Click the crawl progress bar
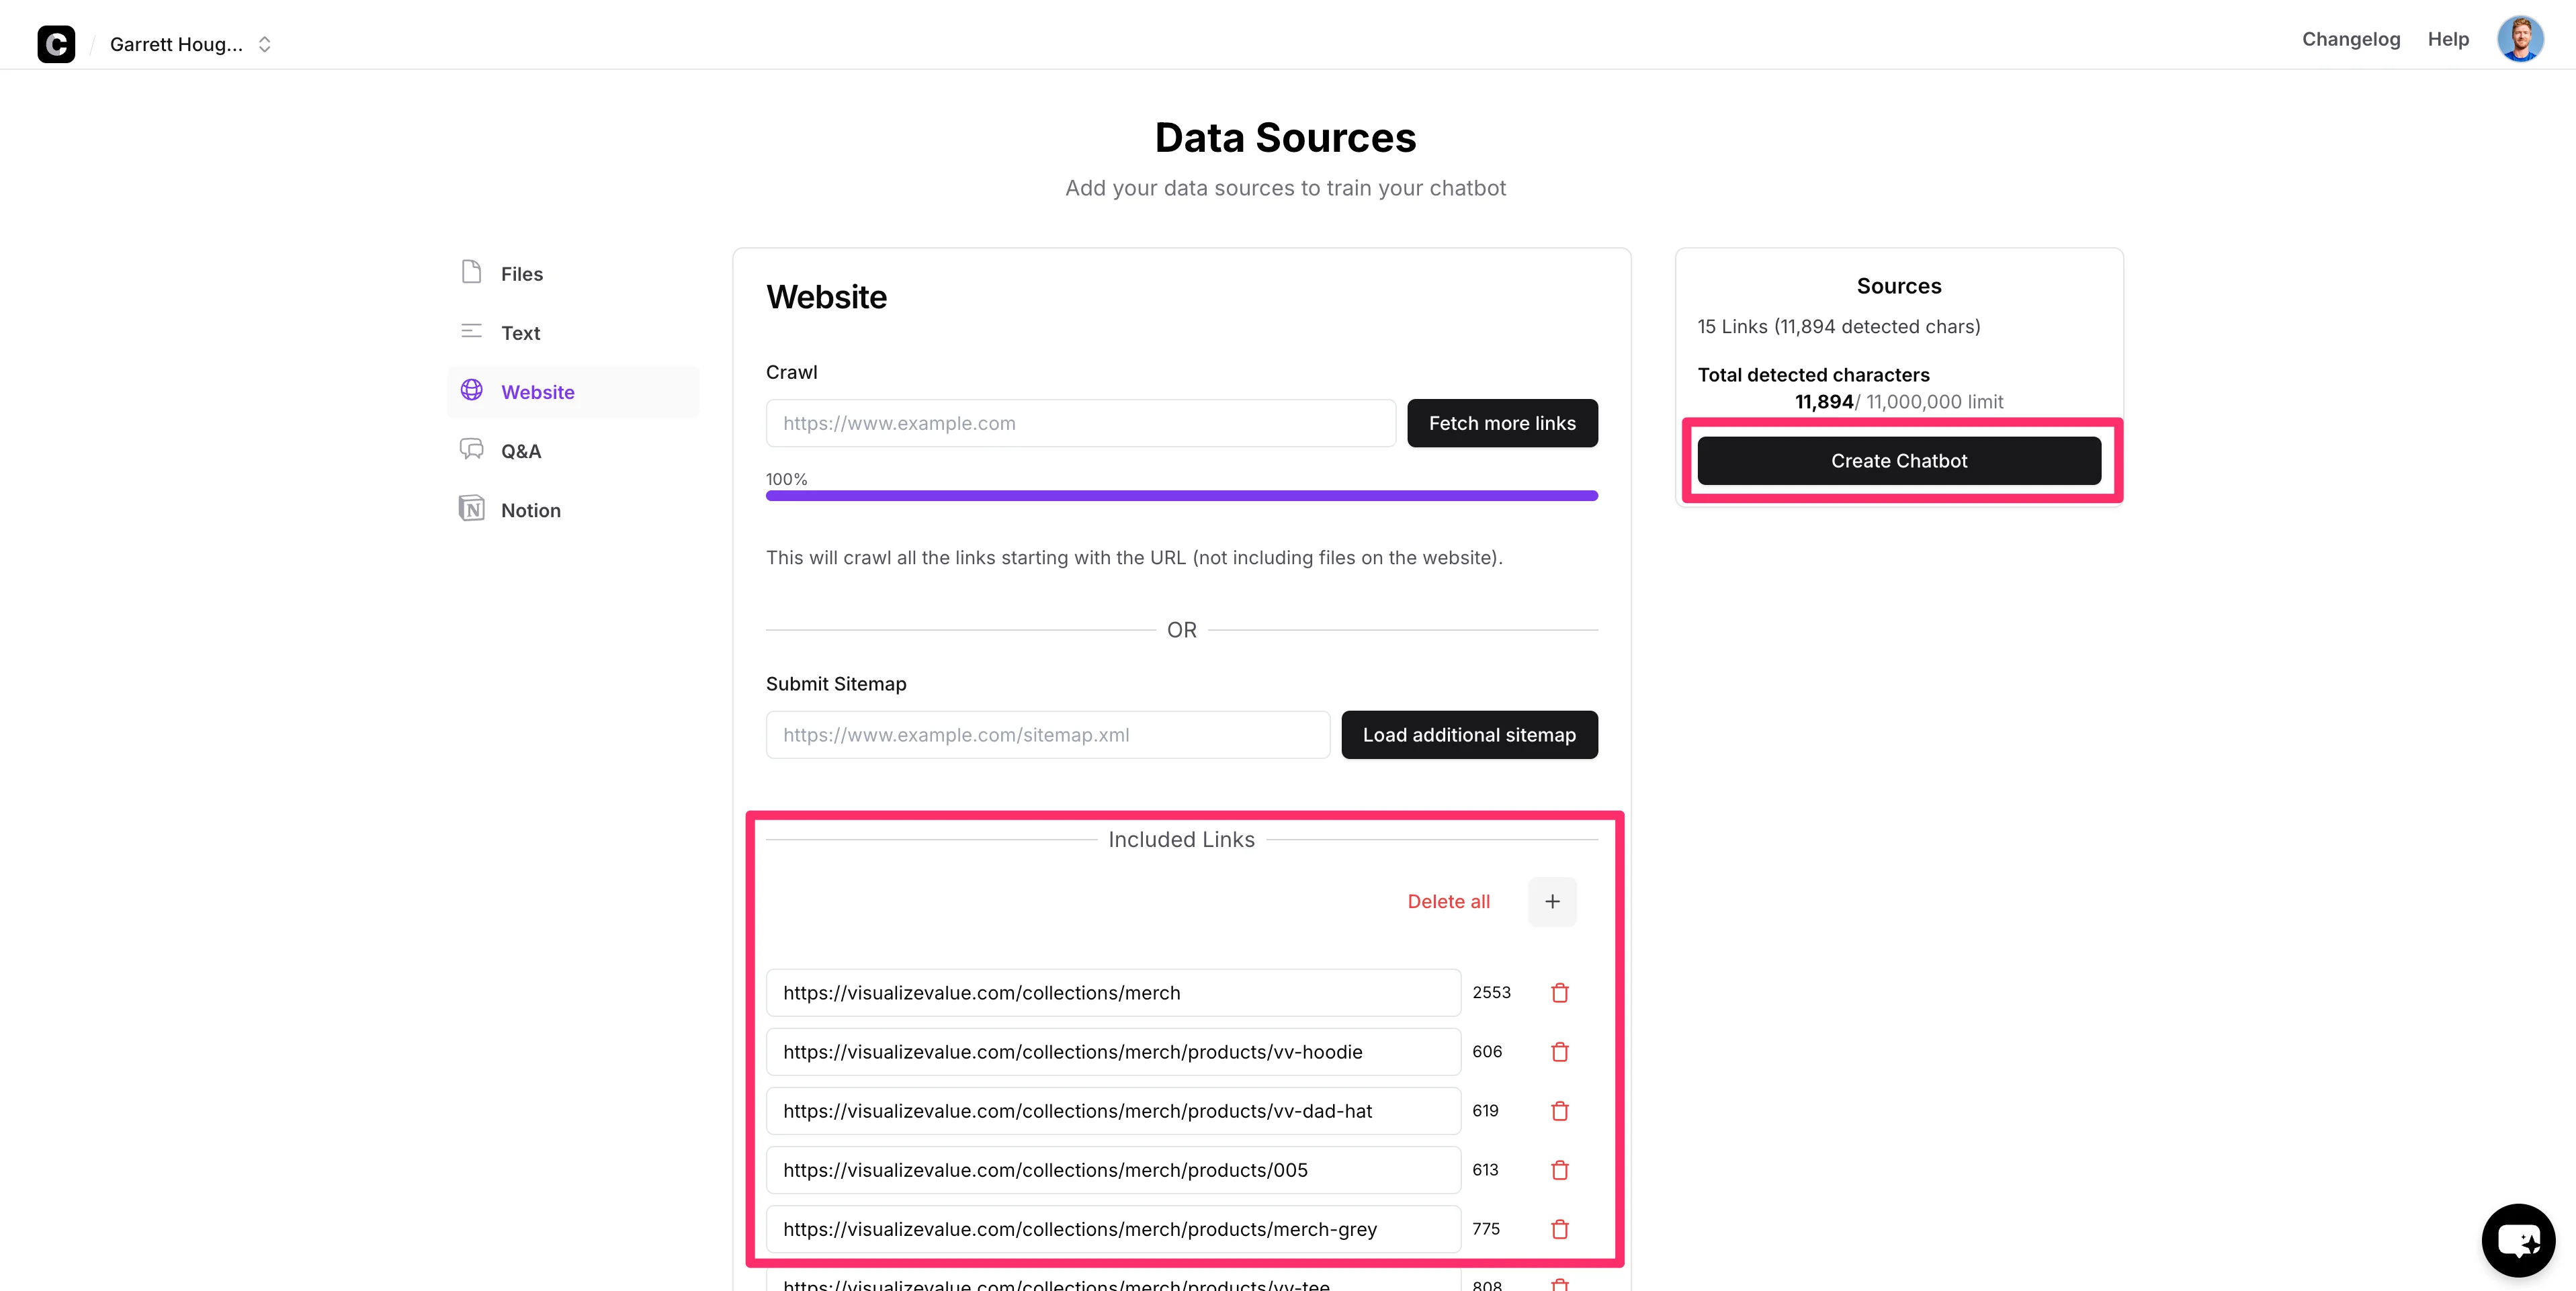 point(1181,496)
